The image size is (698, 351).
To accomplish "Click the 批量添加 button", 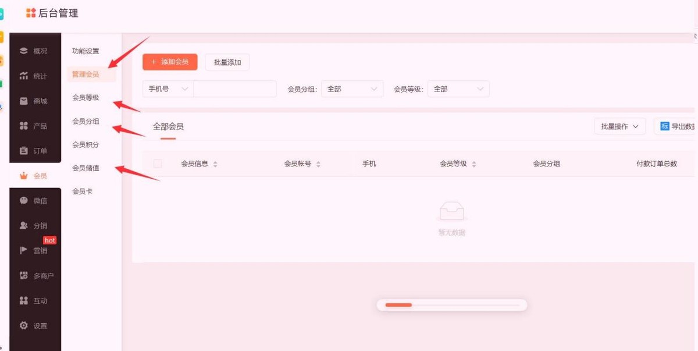I will coord(227,62).
